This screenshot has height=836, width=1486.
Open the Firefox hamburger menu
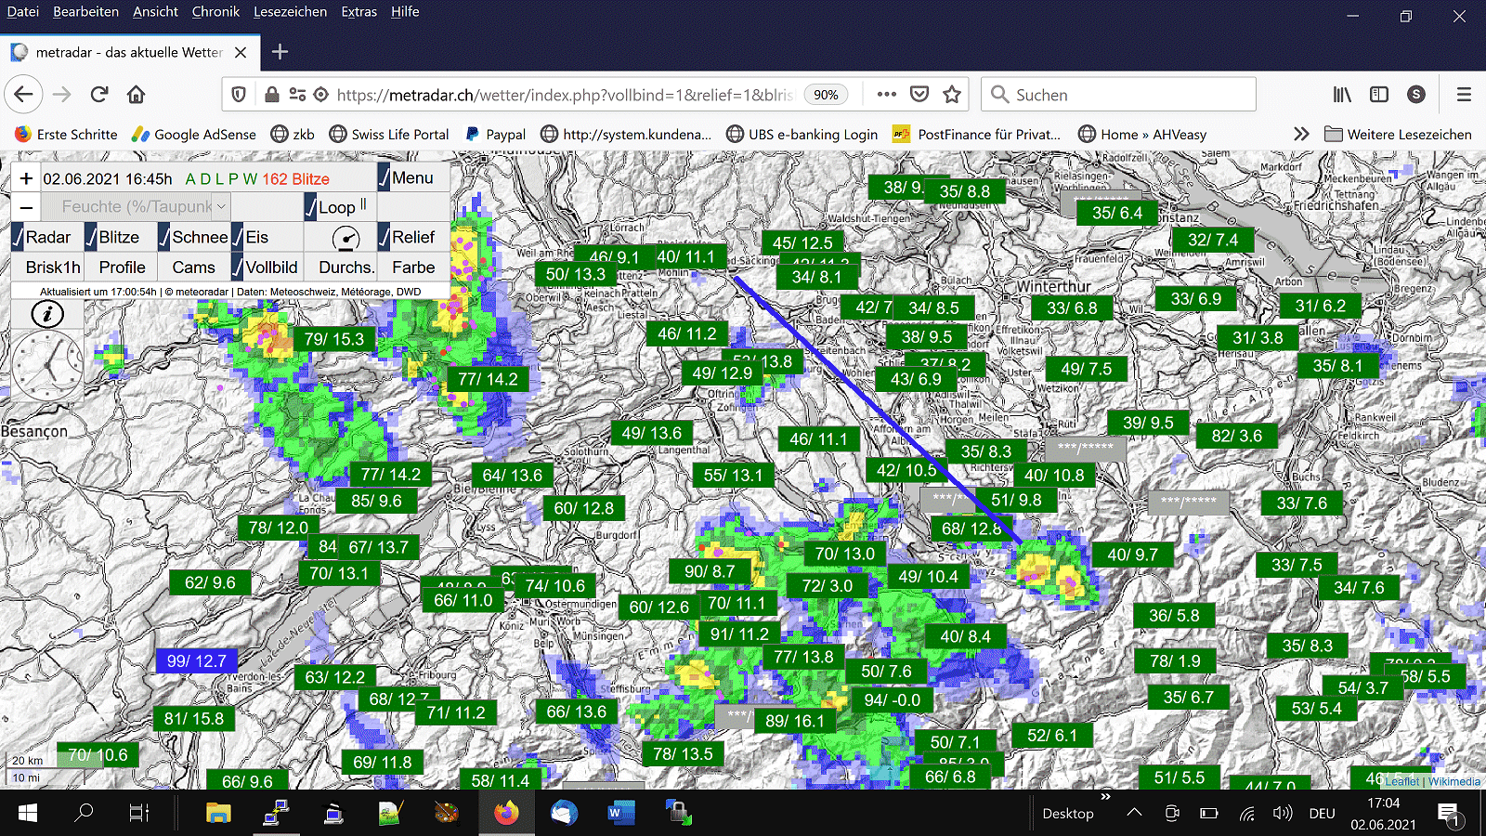click(x=1464, y=95)
